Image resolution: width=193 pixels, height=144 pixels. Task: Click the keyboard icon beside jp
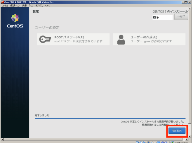tap(155, 17)
